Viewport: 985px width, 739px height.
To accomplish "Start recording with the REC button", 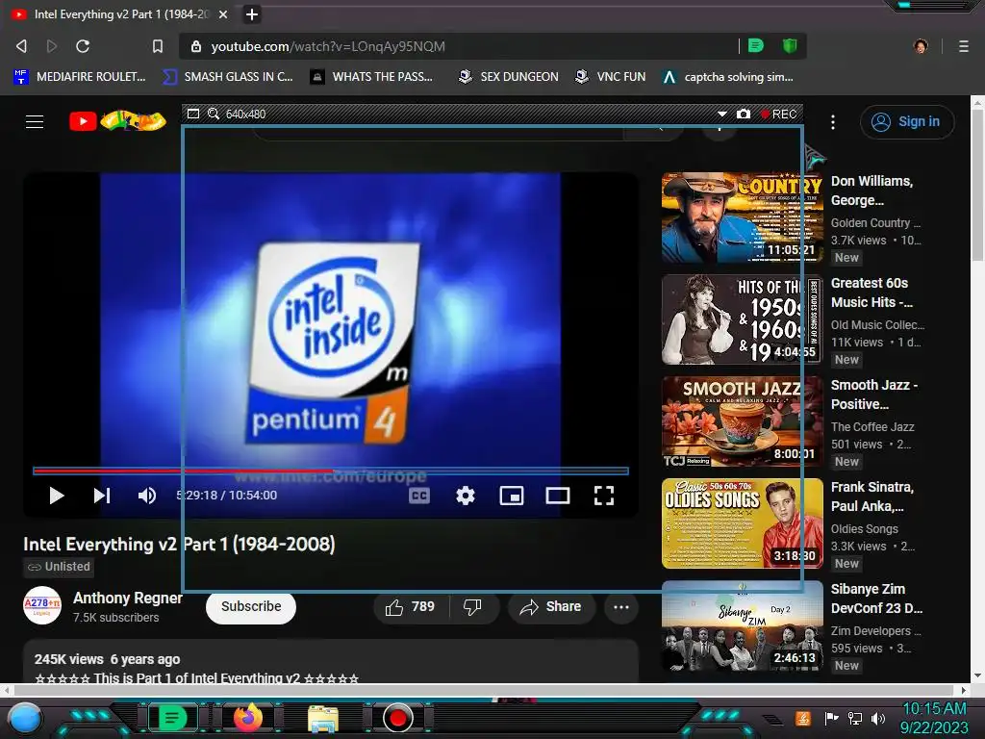I will 778,114.
